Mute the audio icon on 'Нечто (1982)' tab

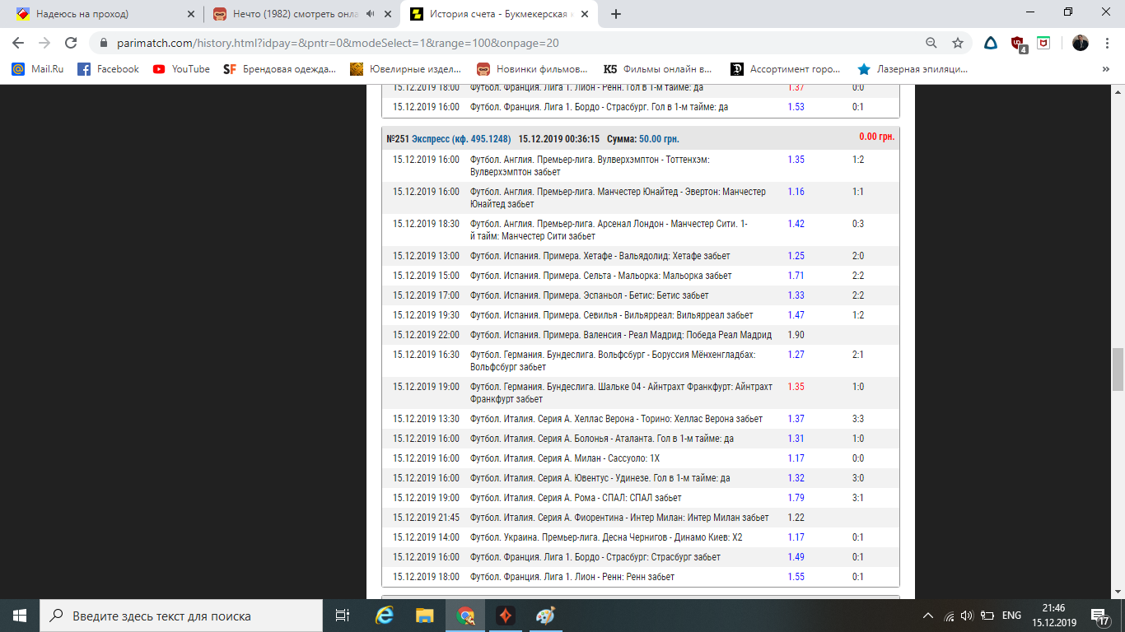pos(371,14)
